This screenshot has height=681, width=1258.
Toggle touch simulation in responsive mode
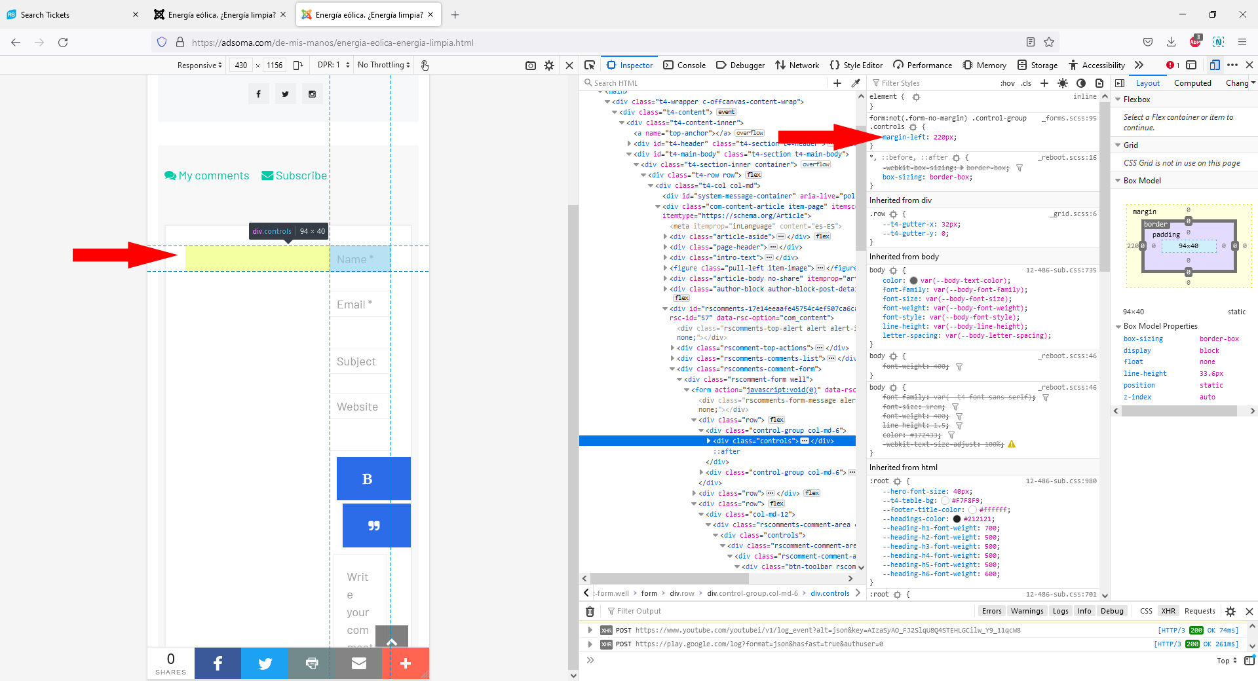pos(425,65)
